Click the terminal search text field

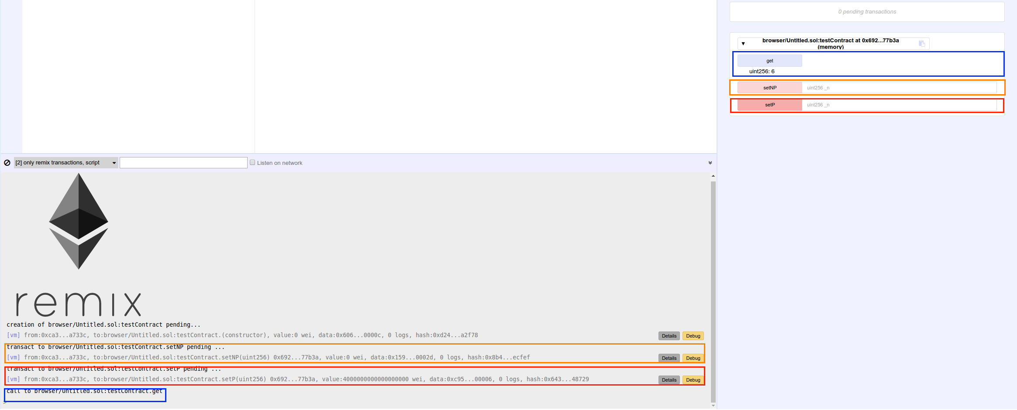pos(183,163)
